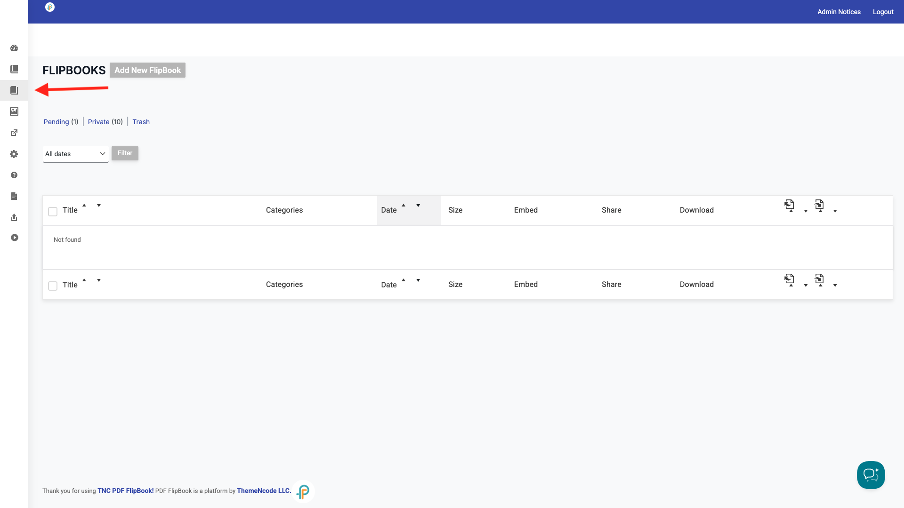Click the picture/image icon in sidebar
This screenshot has height=508, width=904.
point(14,111)
